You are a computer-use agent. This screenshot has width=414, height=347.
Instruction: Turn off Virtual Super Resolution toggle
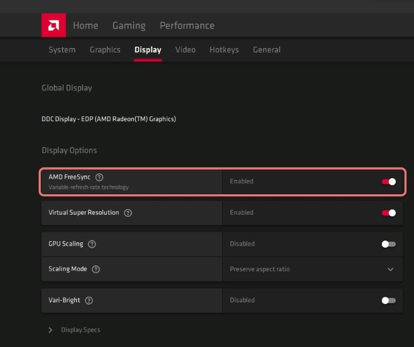pyautogui.click(x=389, y=213)
